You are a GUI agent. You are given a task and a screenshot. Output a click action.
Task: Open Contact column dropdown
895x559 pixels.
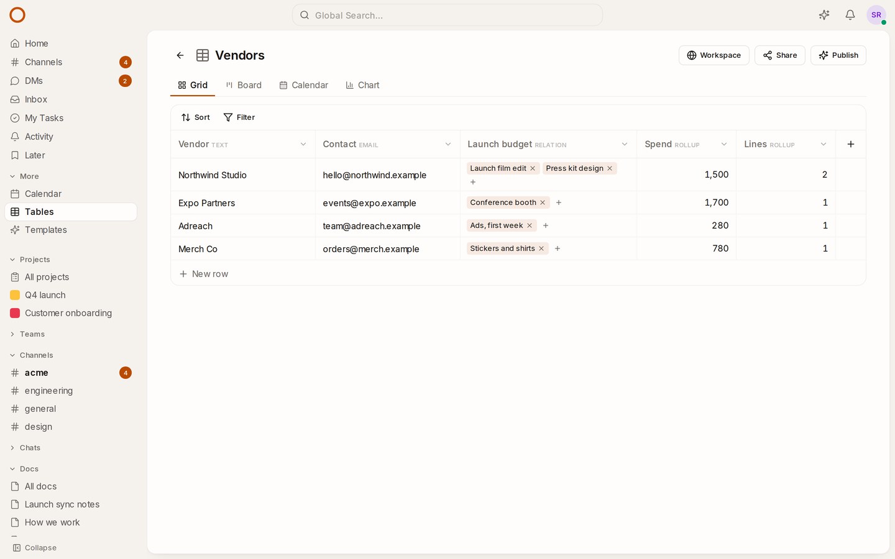pos(448,144)
